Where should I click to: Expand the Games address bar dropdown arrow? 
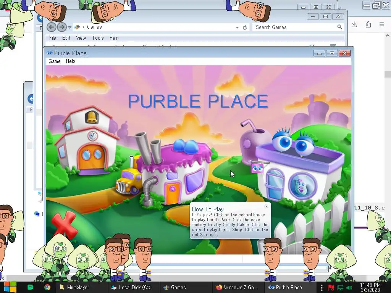pyautogui.click(x=237, y=27)
